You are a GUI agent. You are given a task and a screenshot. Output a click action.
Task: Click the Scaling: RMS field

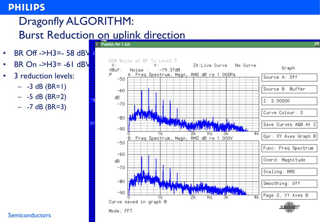[x=289, y=172]
